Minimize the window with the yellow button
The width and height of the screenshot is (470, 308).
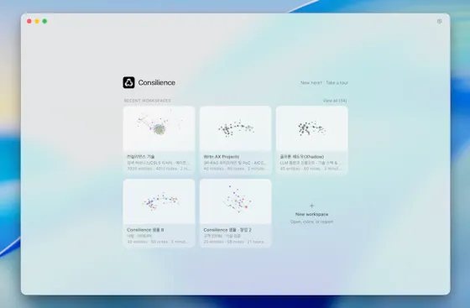[x=37, y=21]
